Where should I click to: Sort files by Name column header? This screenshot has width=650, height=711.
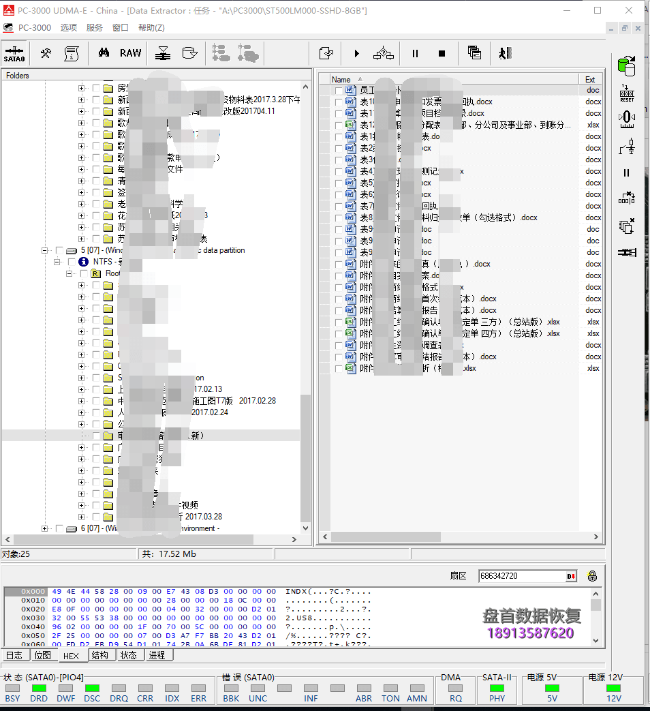tap(454, 79)
